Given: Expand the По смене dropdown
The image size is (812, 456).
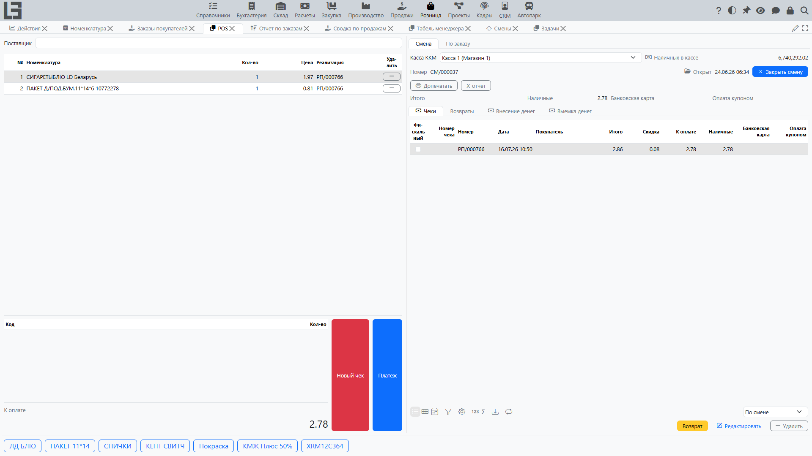Looking at the screenshot, I should click(775, 412).
